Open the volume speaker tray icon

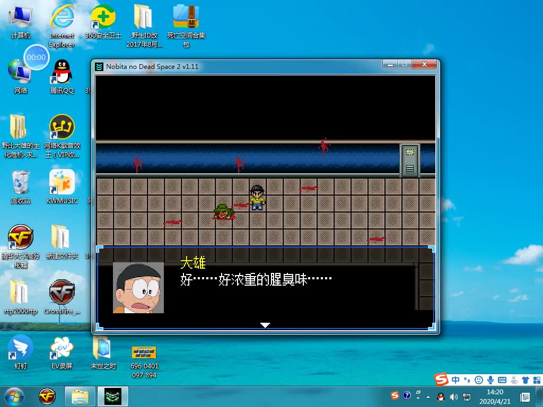point(454,397)
